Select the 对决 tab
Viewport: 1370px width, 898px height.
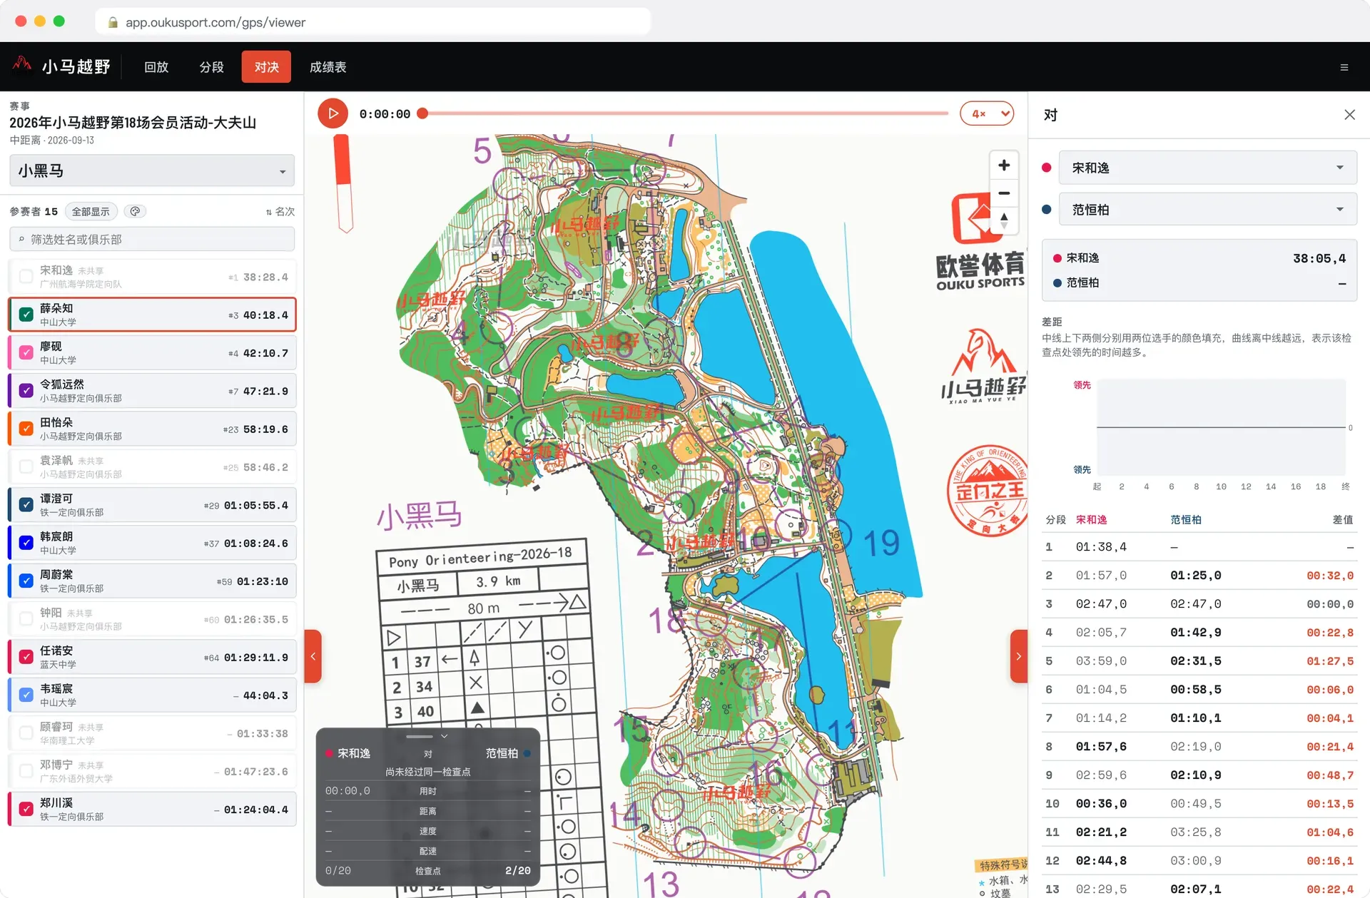[266, 67]
